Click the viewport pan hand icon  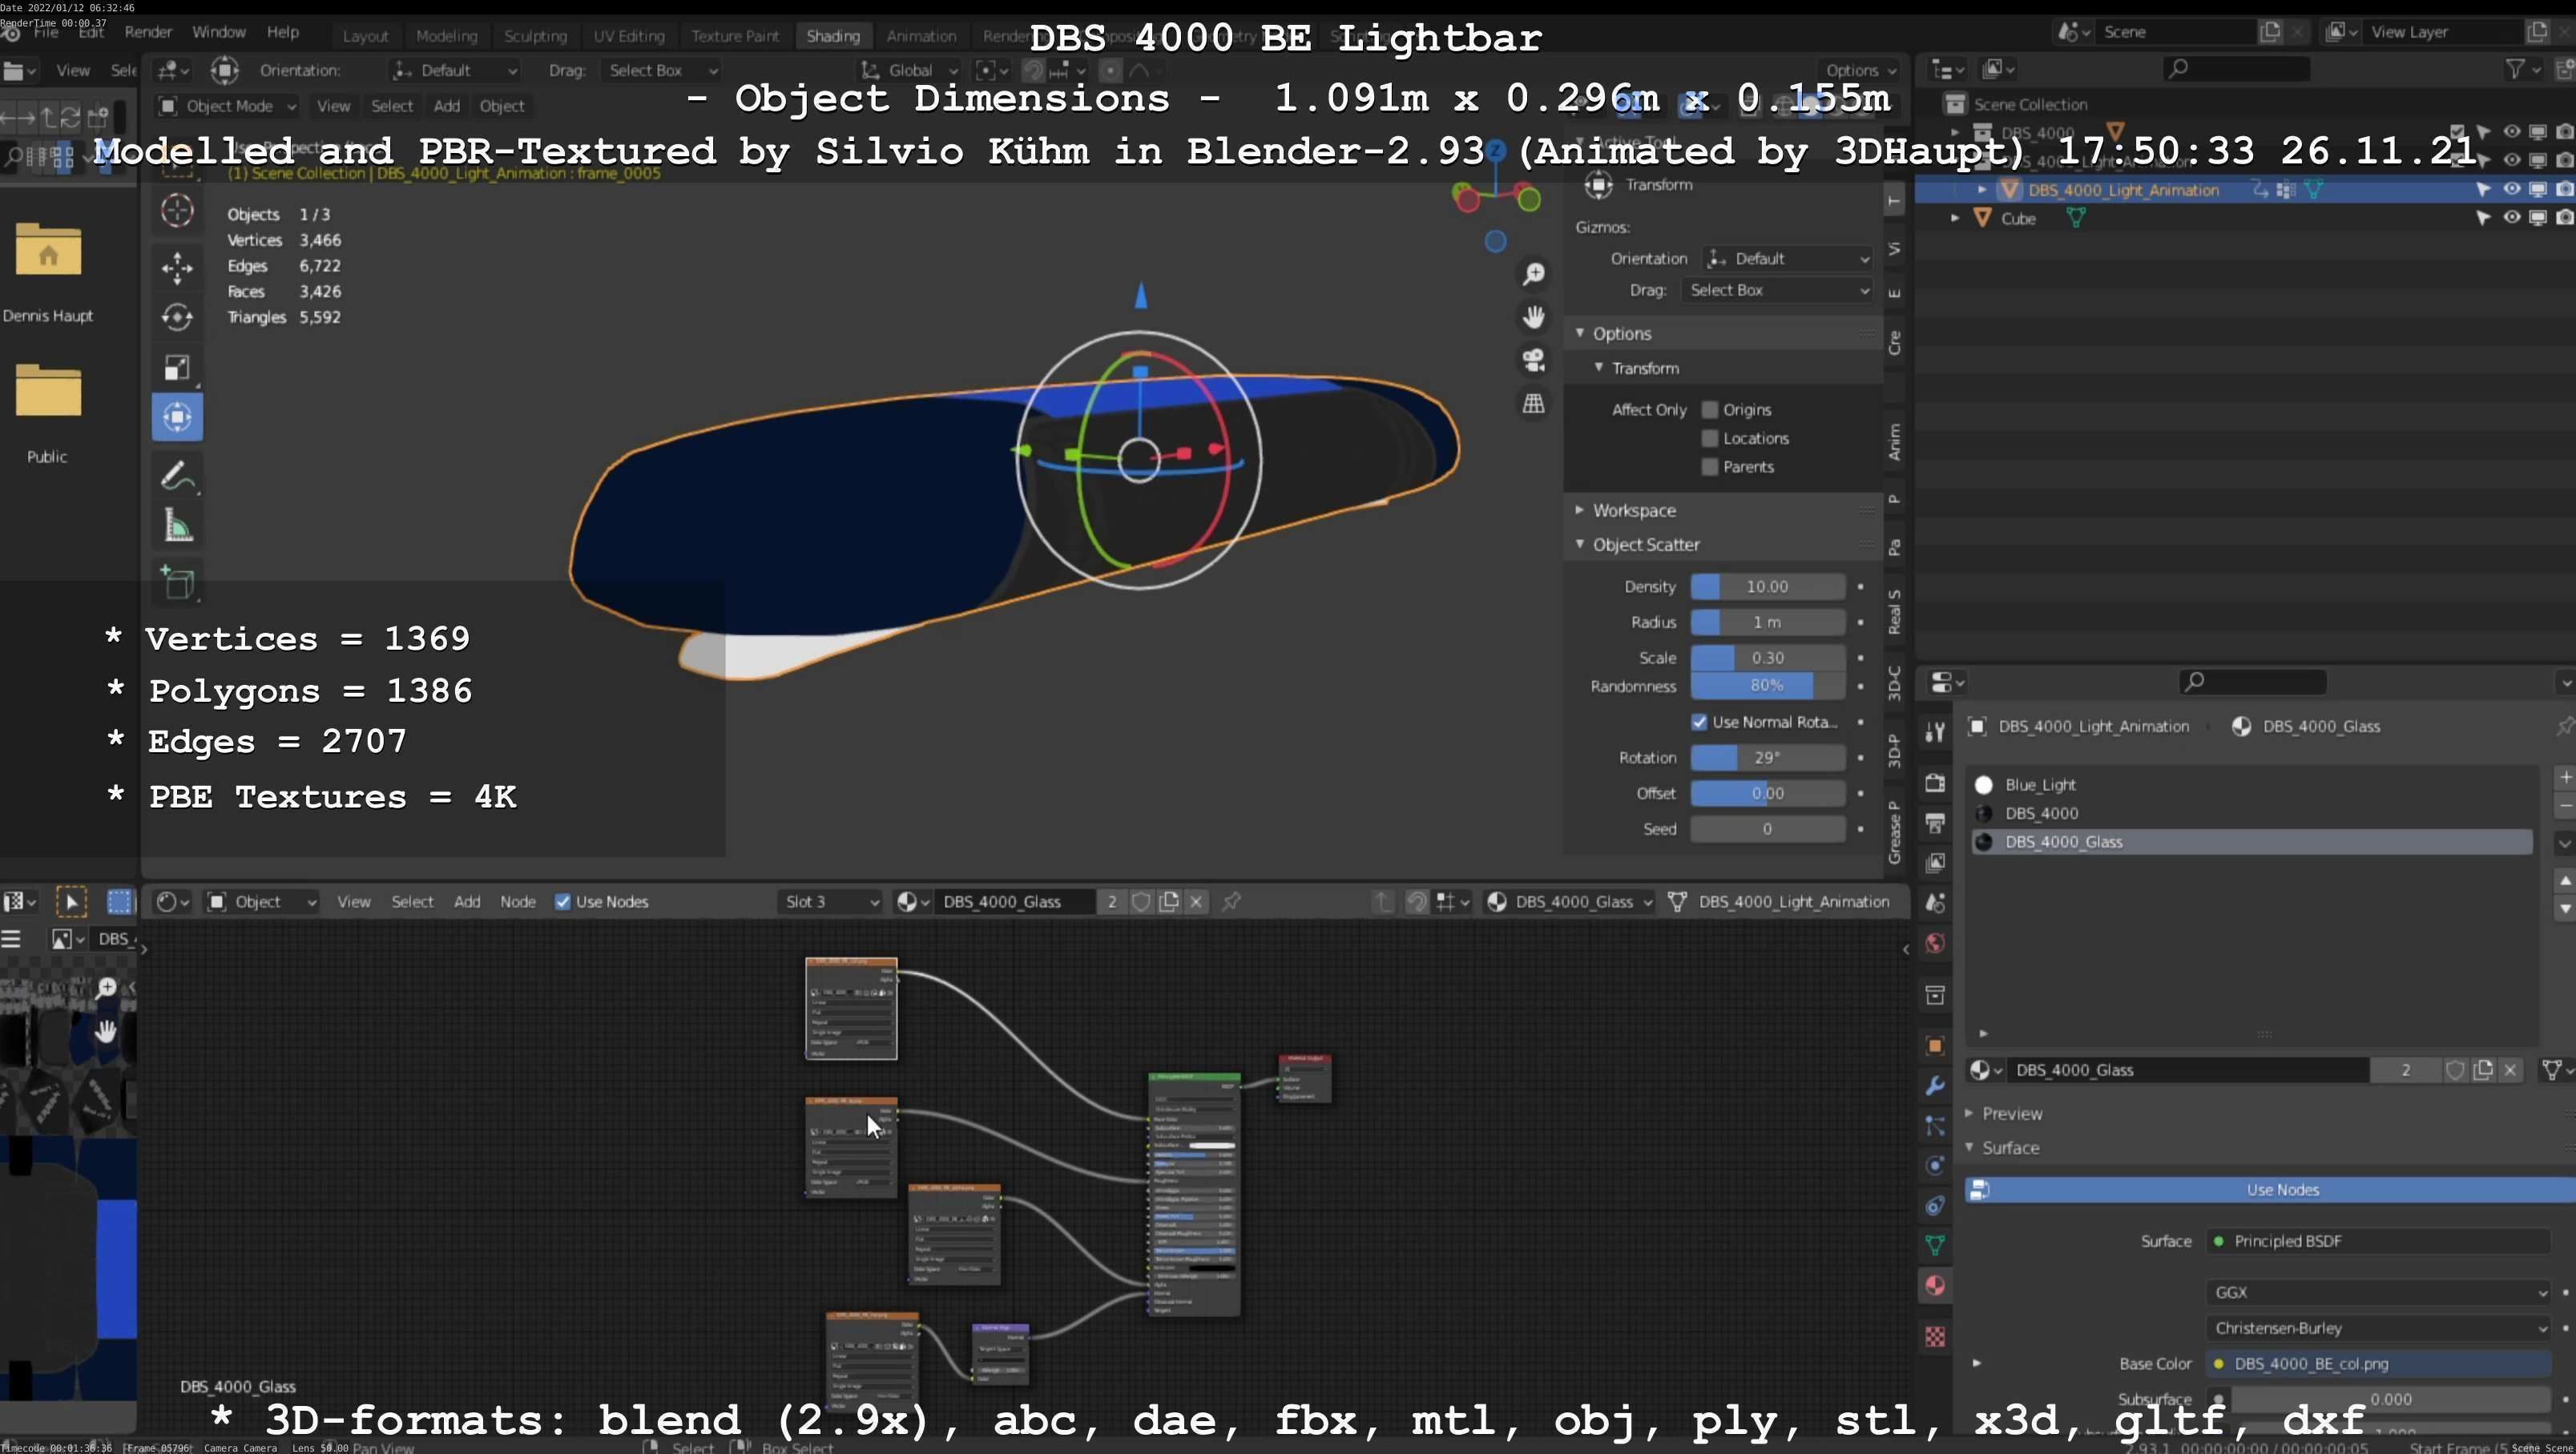pyautogui.click(x=1533, y=317)
